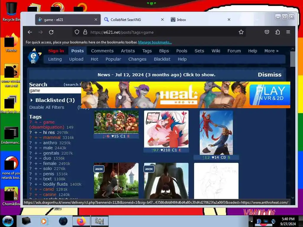This screenshot has height=227, width=303.
Task: Select the ChomikBox desktop icon
Action: coord(11,196)
